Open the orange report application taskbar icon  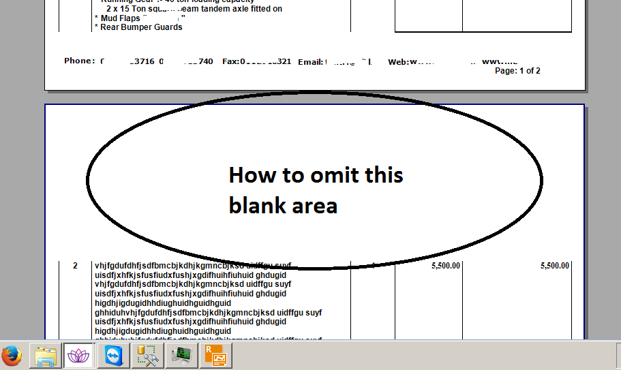pyautogui.click(x=215, y=356)
